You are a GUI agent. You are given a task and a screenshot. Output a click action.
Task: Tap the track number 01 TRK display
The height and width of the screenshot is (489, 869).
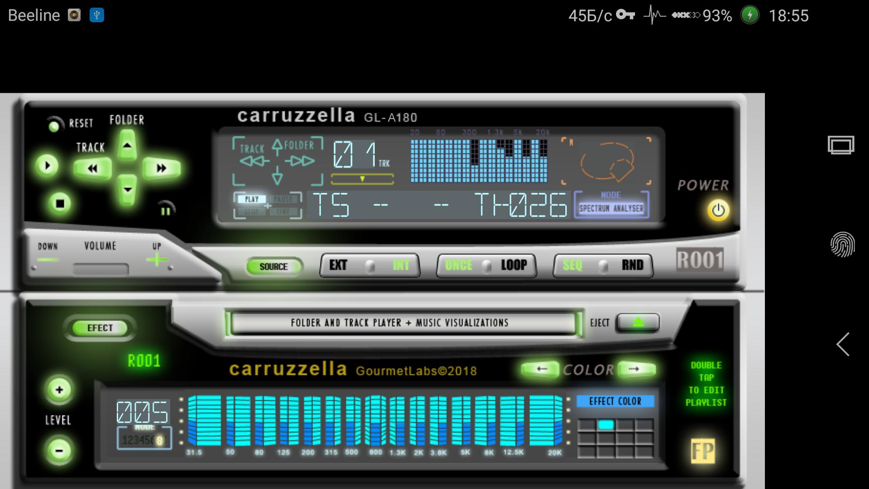coord(361,155)
